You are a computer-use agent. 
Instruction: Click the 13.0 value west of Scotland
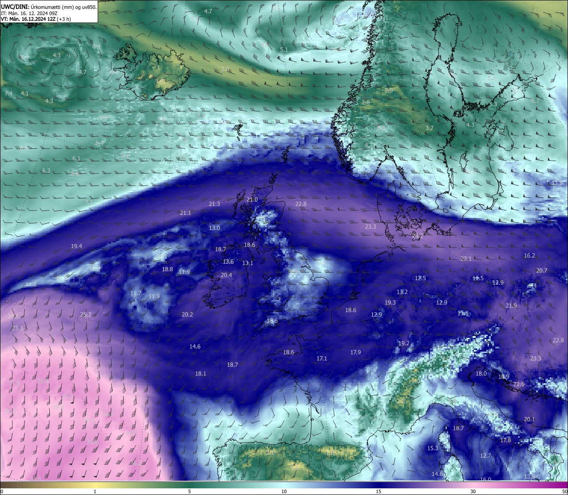[214, 228]
